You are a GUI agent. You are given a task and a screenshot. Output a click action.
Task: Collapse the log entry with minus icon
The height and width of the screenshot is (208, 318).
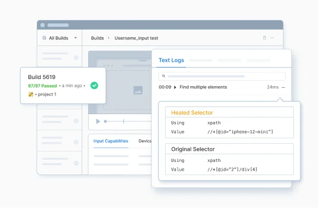(x=283, y=87)
